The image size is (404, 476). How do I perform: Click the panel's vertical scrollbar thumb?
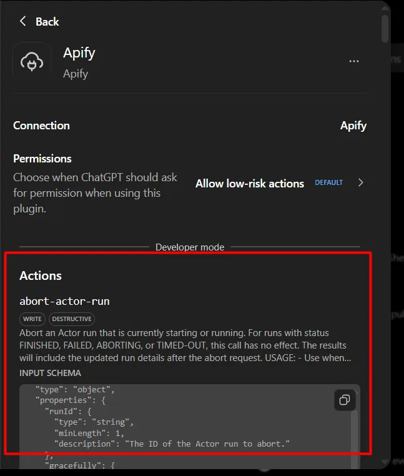click(385, 29)
